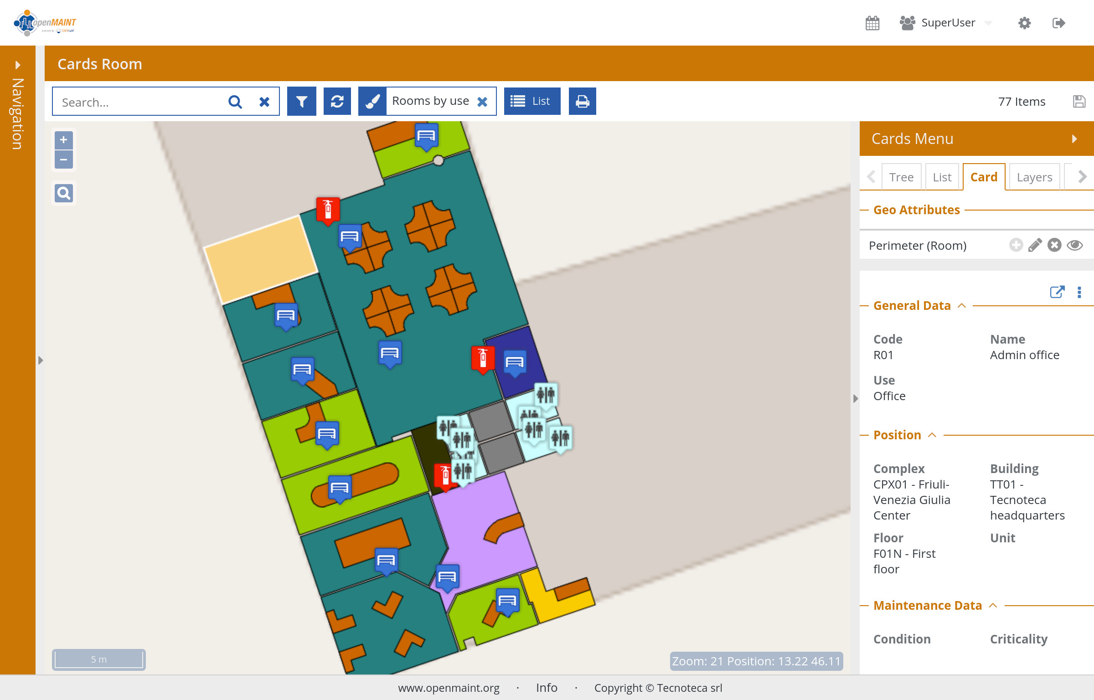1094x700 pixels.
Task: Click the thematism paintbrush icon
Action: click(372, 101)
